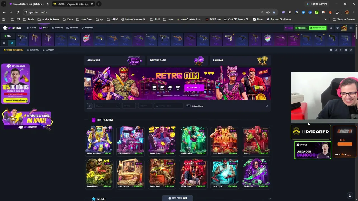
Task: Clear filters with the eraser icon
Action: 267,106
